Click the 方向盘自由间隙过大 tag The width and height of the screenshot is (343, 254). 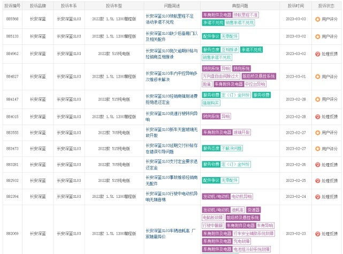tap(220, 76)
